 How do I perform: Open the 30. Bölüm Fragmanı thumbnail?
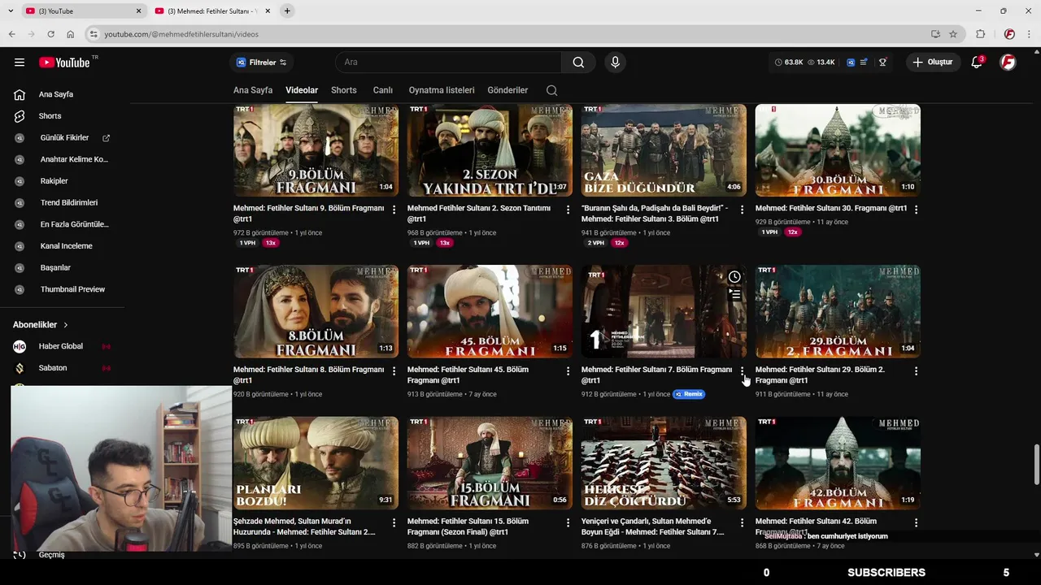[838, 150]
